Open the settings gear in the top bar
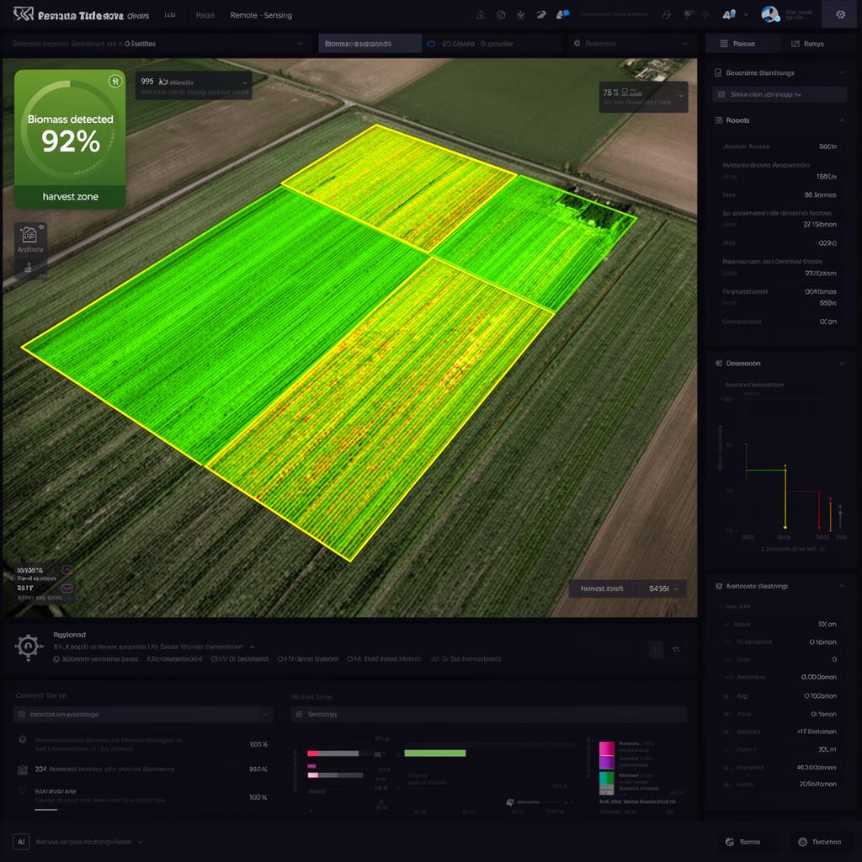Viewport: 862px width, 862px height. (x=841, y=15)
